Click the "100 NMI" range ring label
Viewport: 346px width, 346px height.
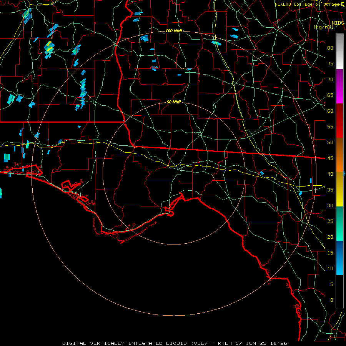pos(174,31)
